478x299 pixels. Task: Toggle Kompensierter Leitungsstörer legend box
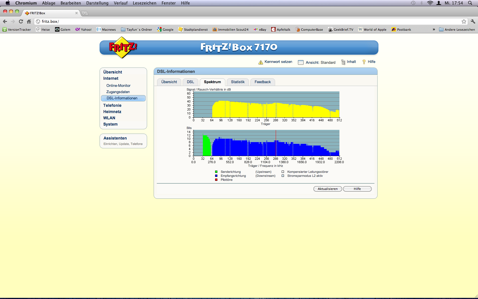(x=283, y=172)
